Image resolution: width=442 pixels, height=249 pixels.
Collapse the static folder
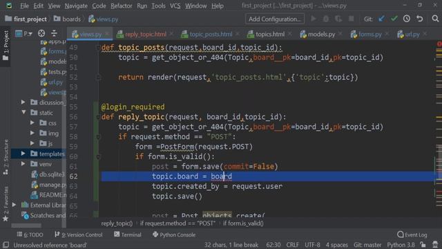pos(23,112)
